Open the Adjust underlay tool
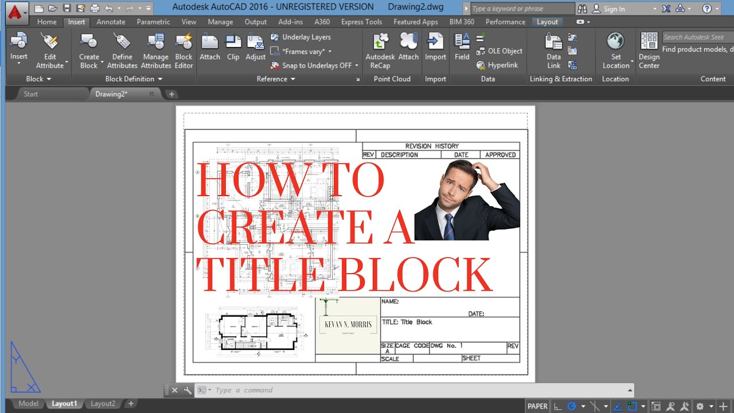This screenshot has height=413, width=734. coord(256,48)
